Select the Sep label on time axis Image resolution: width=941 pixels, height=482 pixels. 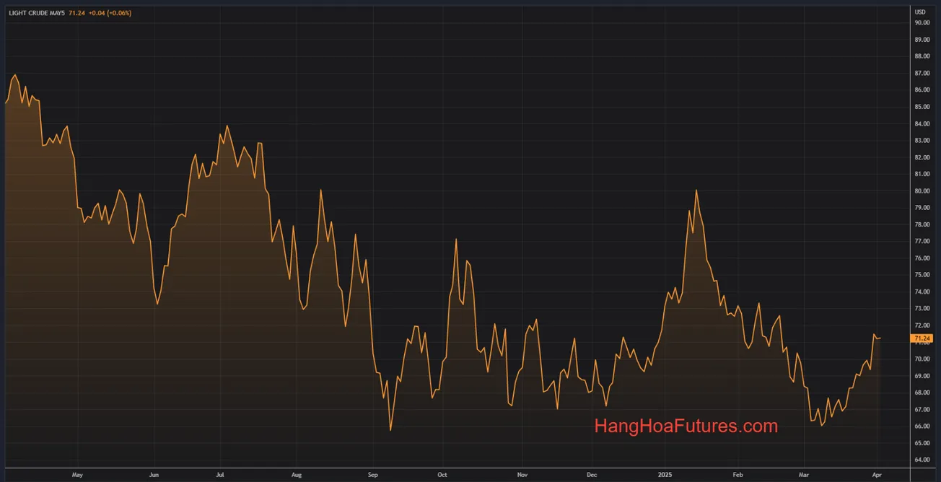(372, 475)
